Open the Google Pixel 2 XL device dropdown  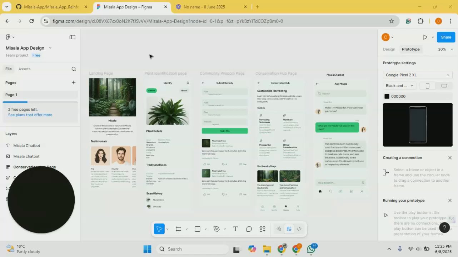click(418, 75)
